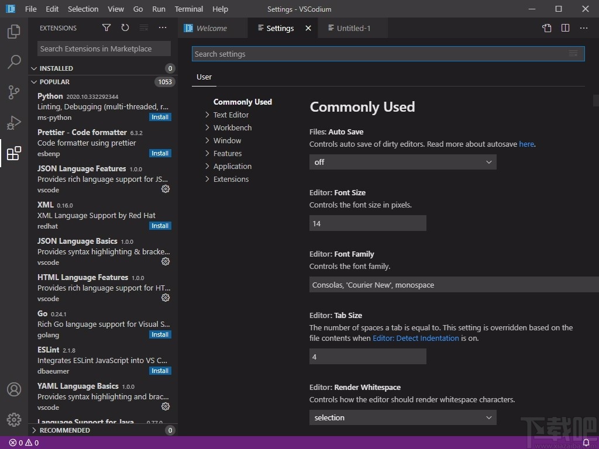Viewport: 599px width, 449px height.
Task: Refresh the extensions list
Action: [125, 27]
